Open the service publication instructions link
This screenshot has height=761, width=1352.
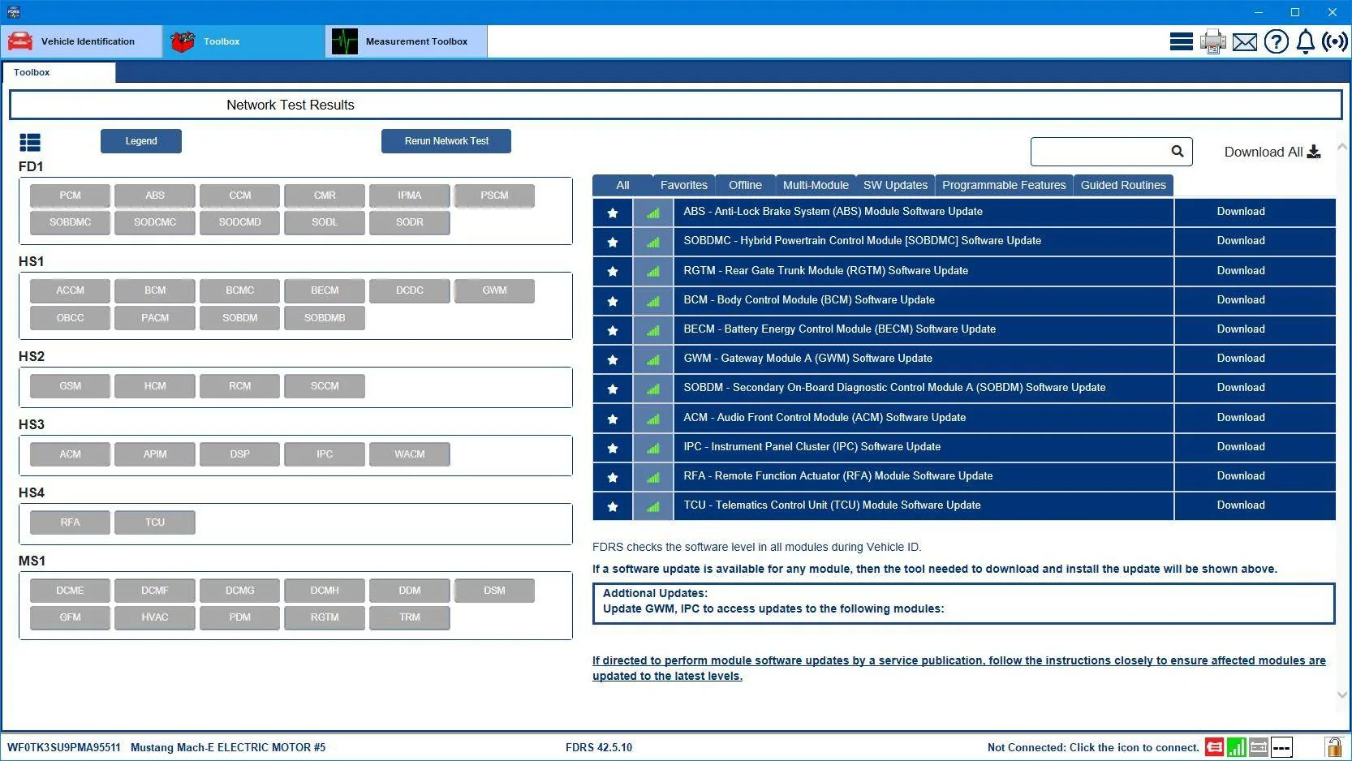[x=958, y=669]
